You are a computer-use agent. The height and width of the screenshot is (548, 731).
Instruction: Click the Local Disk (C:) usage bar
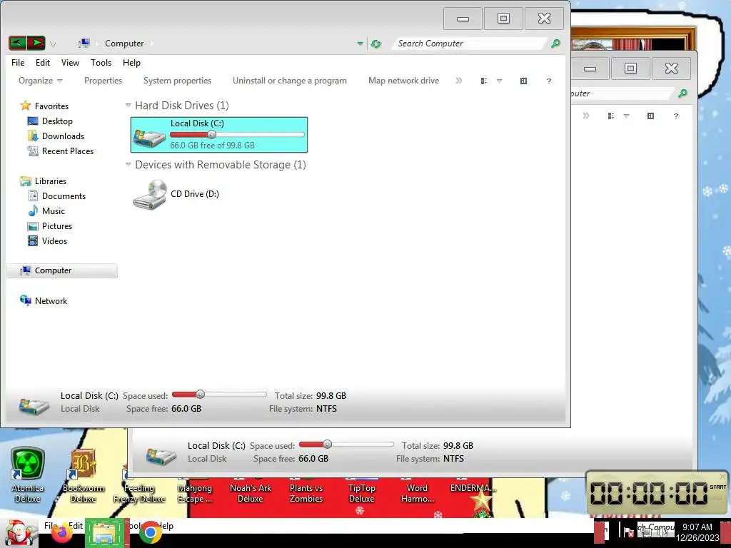click(x=237, y=135)
